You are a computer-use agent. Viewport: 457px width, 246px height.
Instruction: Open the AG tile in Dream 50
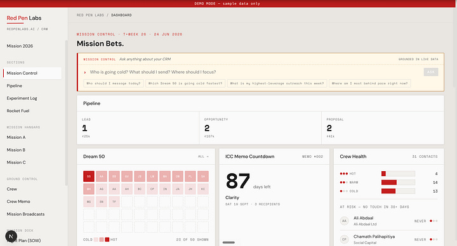pyautogui.click(x=102, y=189)
